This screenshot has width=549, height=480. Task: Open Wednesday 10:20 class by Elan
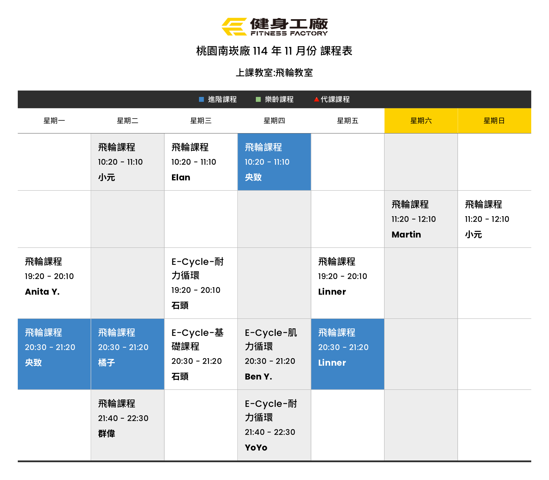(201, 162)
